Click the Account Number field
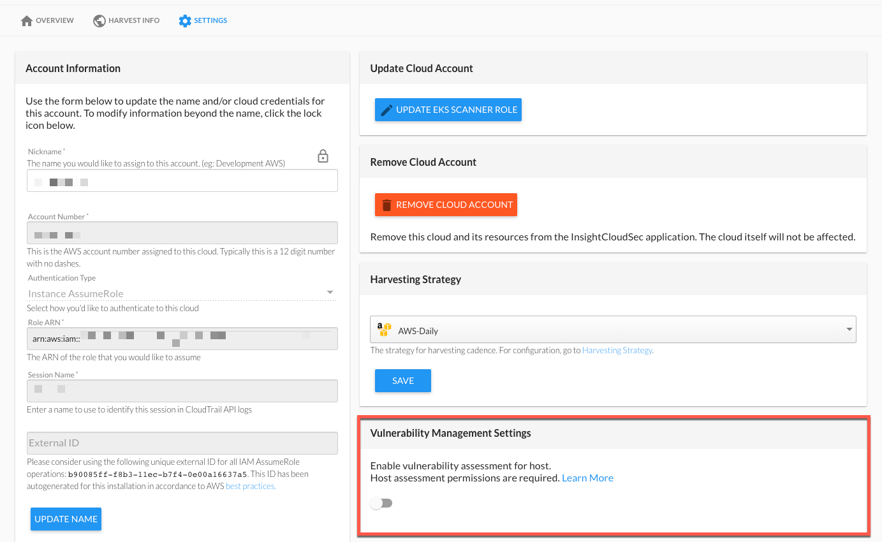This screenshot has height=542, width=882. coord(182,233)
